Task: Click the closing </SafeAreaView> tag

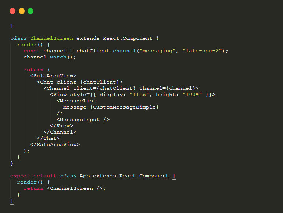Action: tap(55, 145)
